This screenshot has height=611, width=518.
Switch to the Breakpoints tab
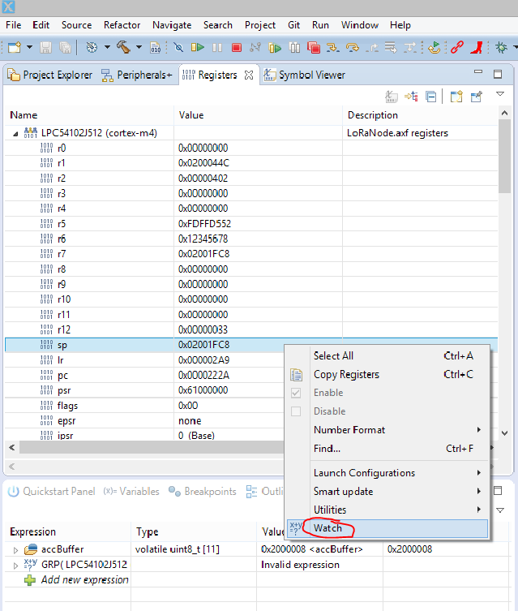[x=203, y=492]
